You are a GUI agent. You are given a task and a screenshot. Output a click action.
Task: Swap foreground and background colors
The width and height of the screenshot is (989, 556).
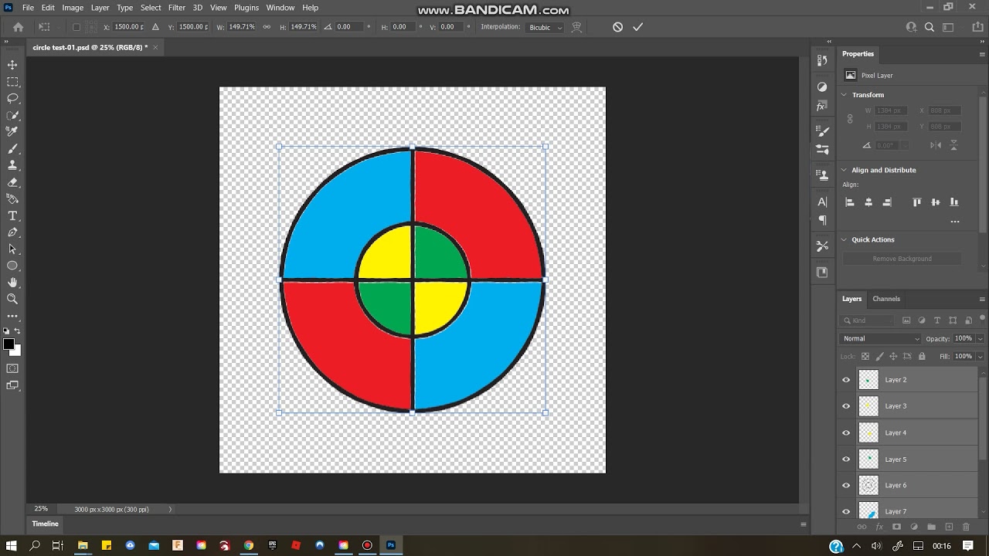[18, 331]
